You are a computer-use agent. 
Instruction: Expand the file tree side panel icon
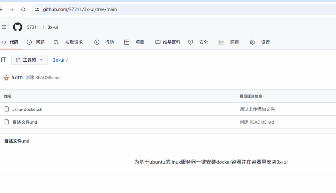click(x=4, y=60)
